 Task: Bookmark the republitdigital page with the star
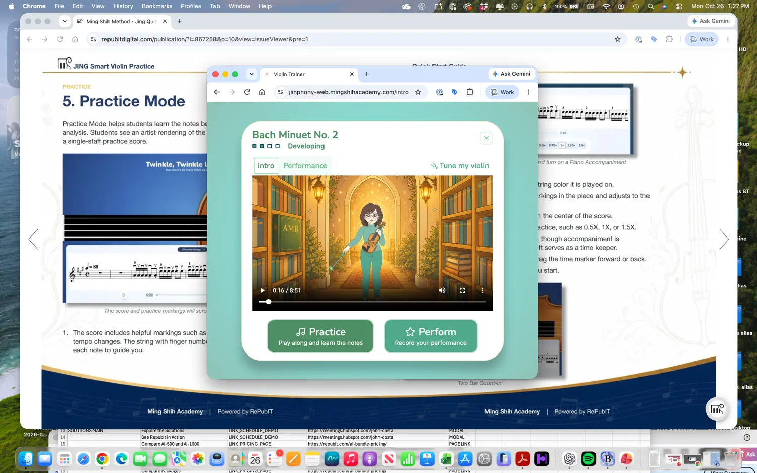pos(617,39)
